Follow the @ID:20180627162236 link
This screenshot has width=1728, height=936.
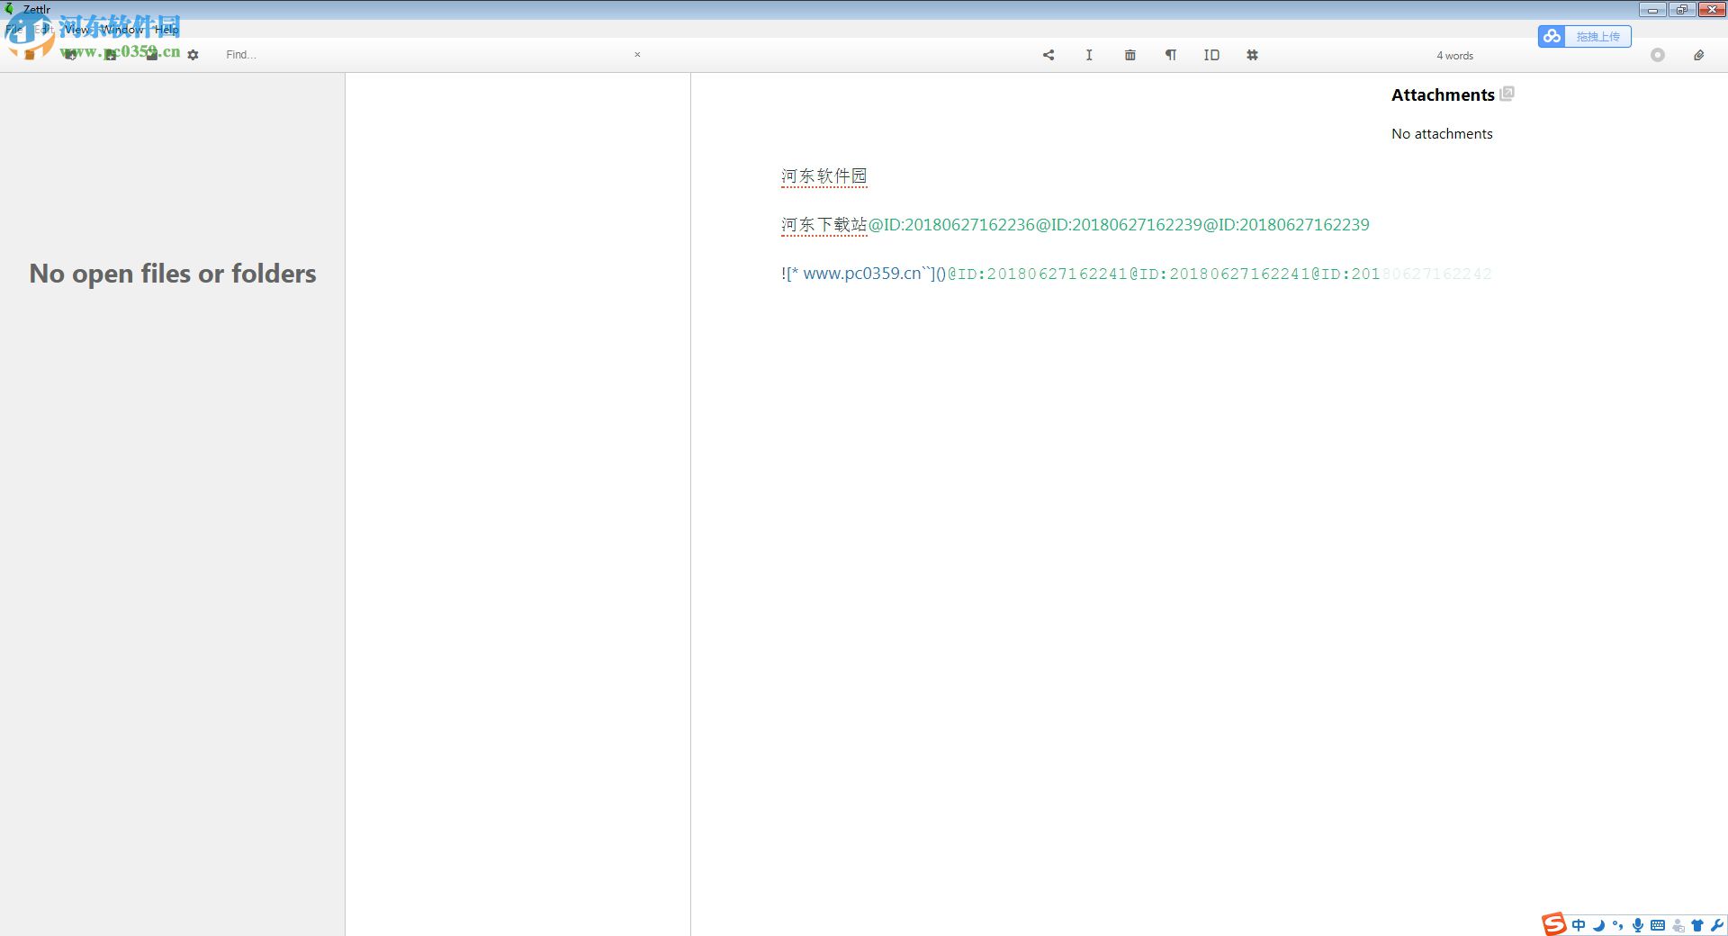pyautogui.click(x=951, y=225)
